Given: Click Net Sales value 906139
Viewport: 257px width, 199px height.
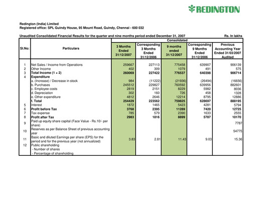Looking at the screenshot, I should (235, 65).
